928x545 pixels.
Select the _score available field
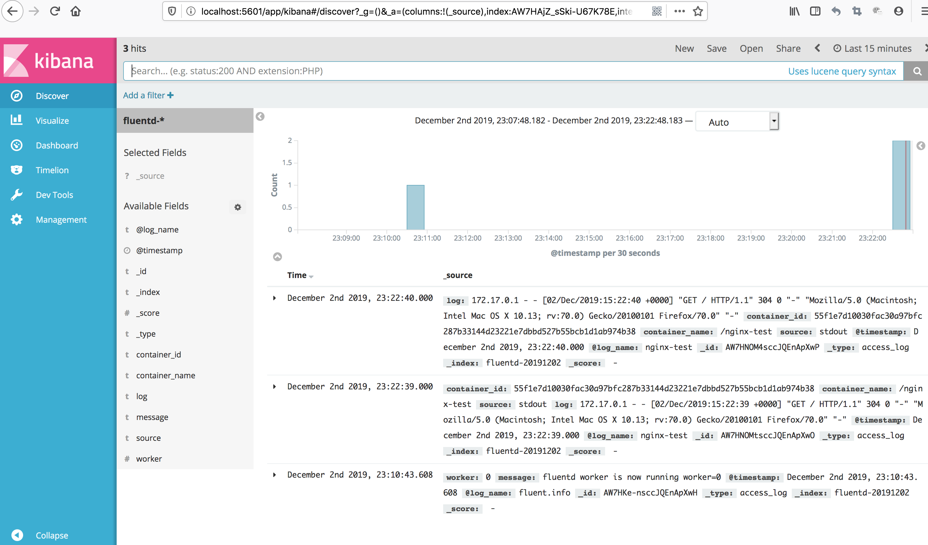[148, 313]
